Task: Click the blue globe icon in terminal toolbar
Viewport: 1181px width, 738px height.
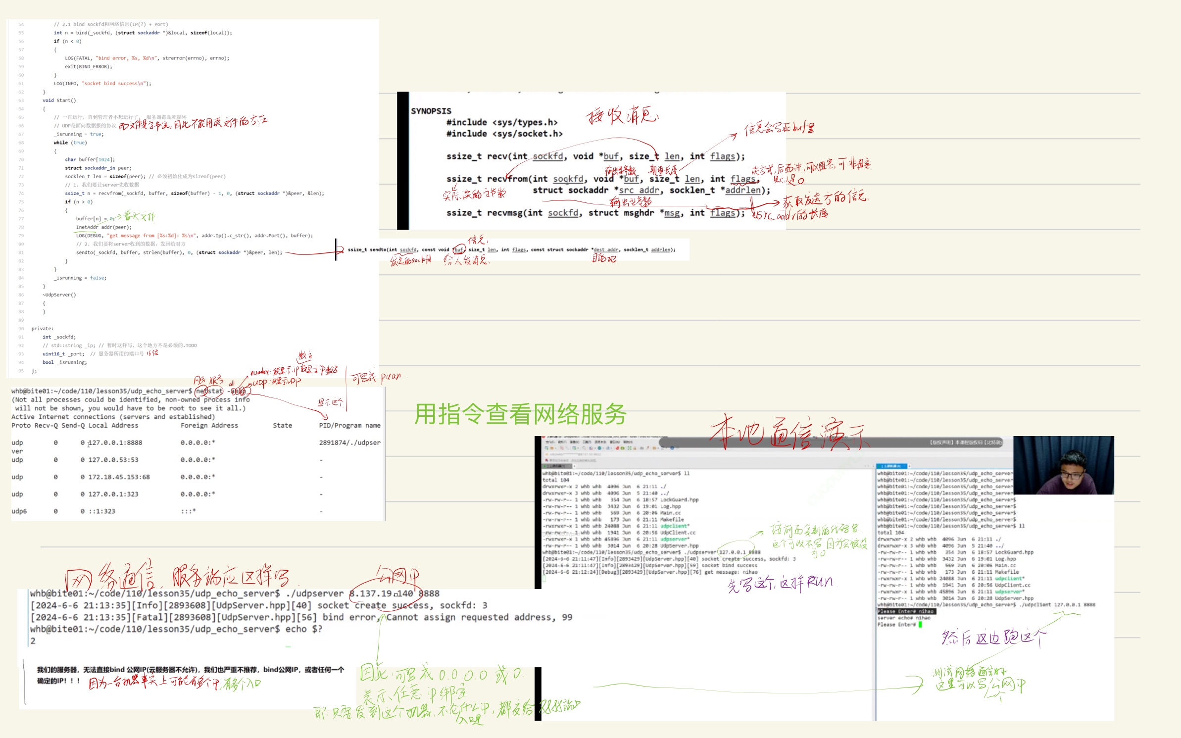Action: [x=599, y=448]
